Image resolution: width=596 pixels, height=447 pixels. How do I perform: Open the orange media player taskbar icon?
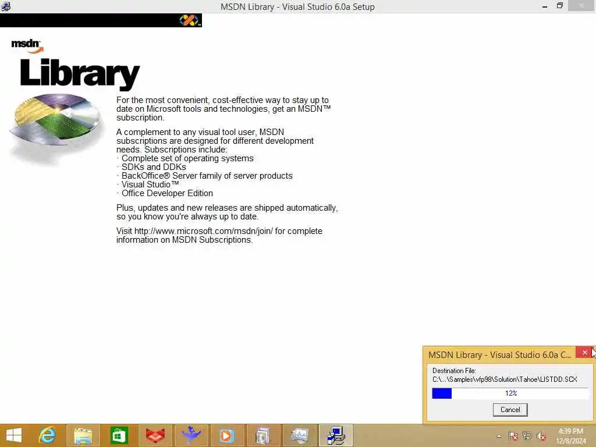[x=227, y=435]
